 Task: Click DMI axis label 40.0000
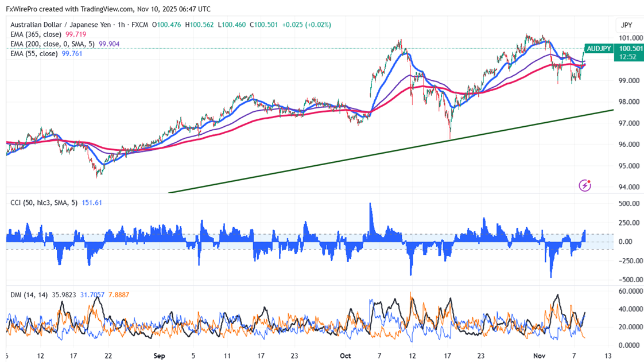(630, 309)
